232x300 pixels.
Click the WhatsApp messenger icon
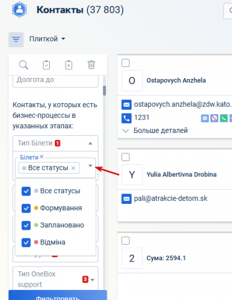(224, 118)
